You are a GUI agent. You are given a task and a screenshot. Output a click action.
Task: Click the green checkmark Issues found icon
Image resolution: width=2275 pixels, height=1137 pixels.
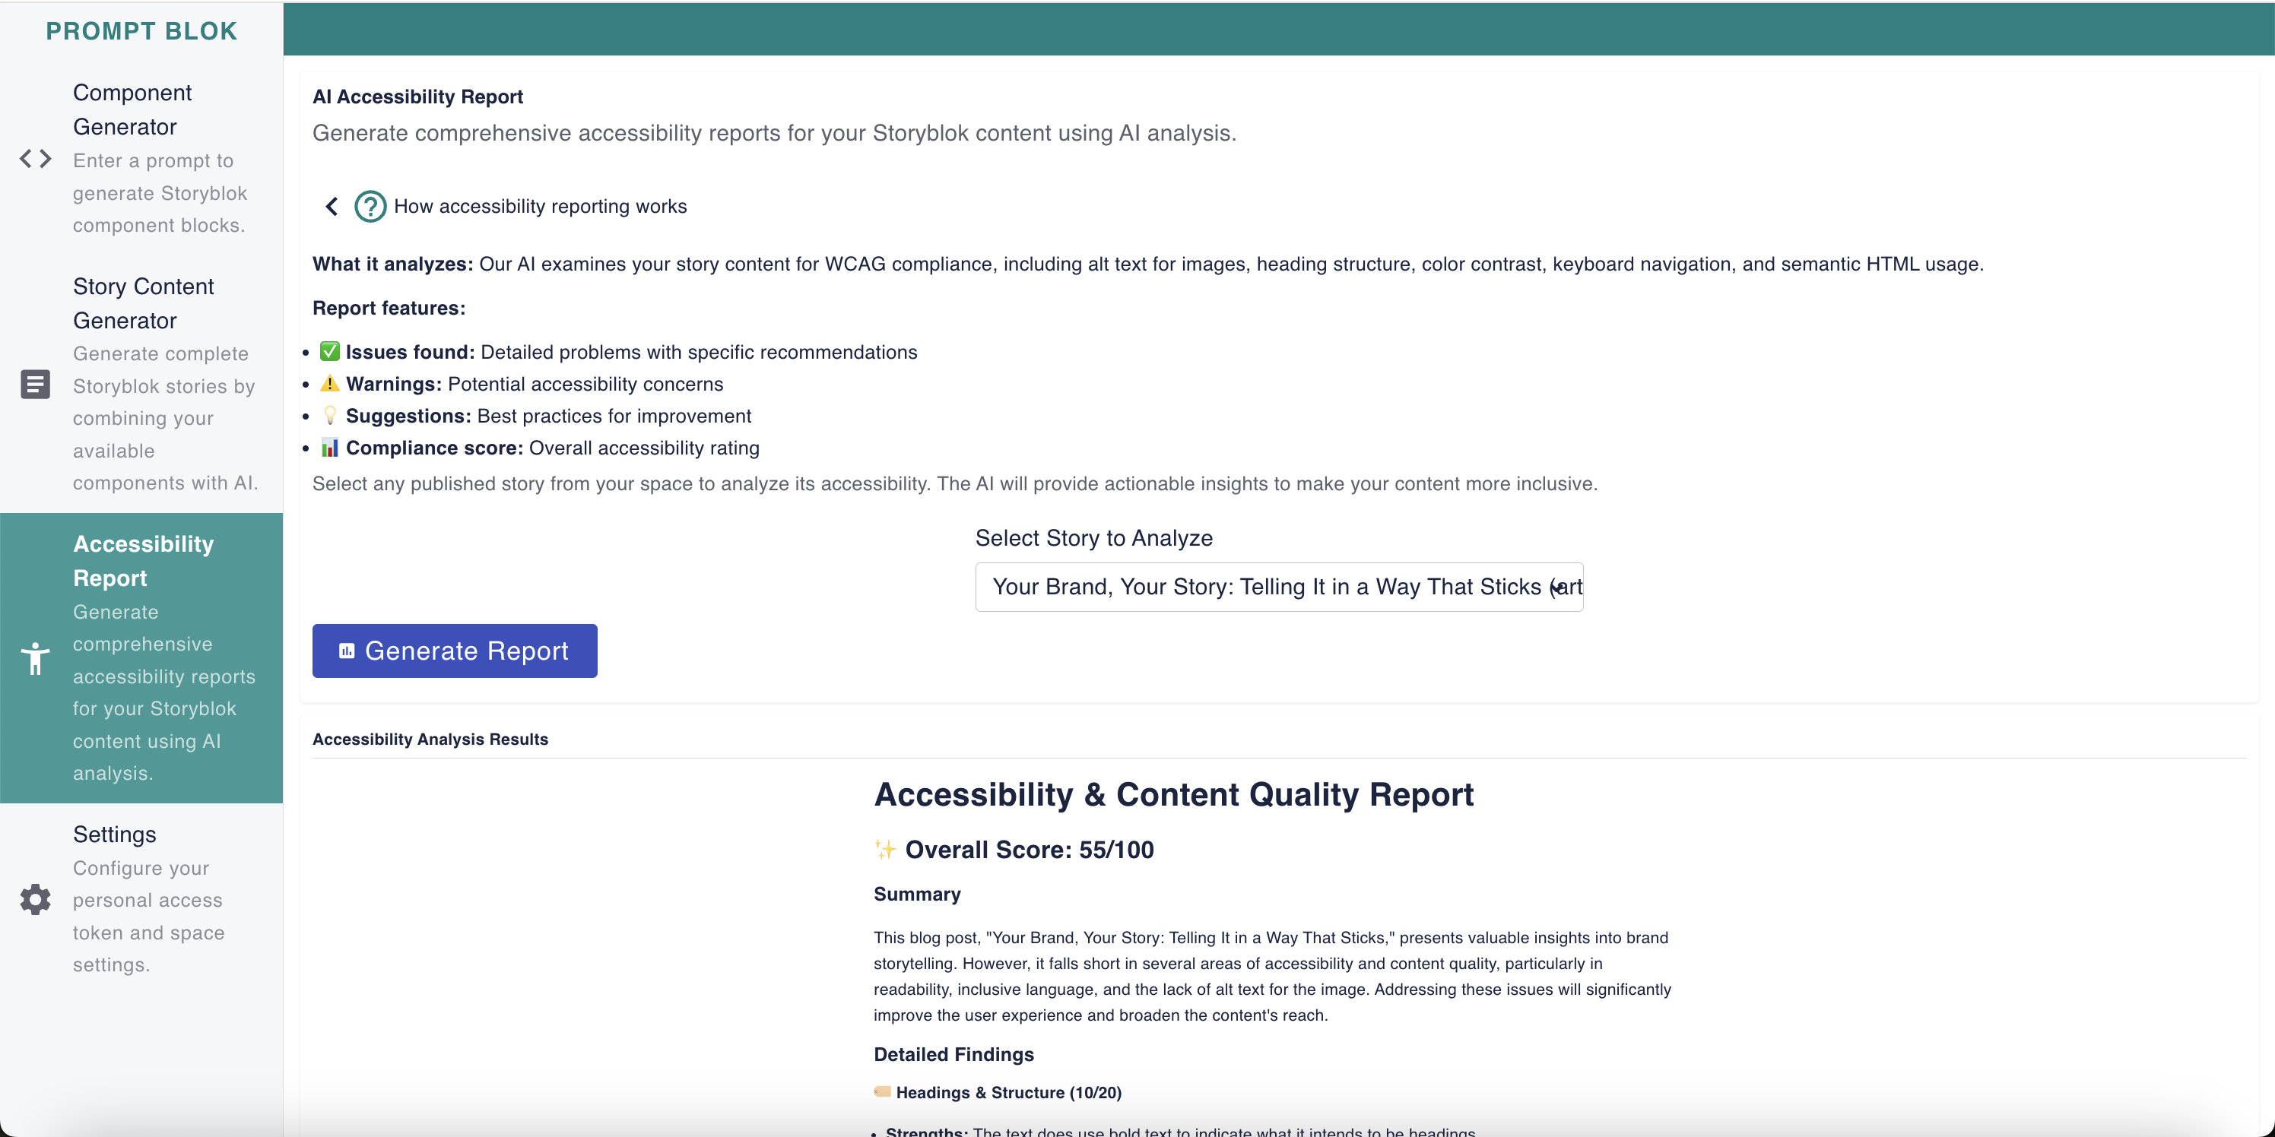coord(329,351)
